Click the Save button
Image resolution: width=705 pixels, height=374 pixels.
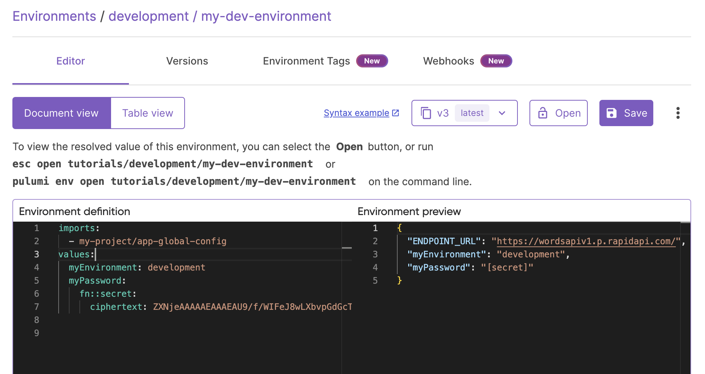coord(626,113)
